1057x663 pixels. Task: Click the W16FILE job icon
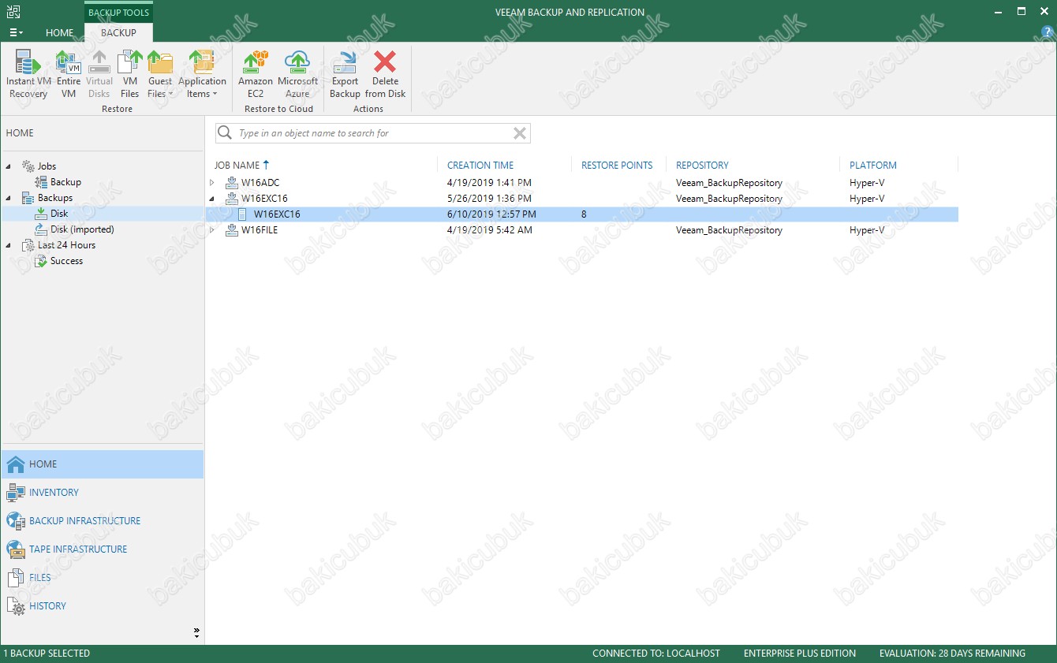(232, 230)
